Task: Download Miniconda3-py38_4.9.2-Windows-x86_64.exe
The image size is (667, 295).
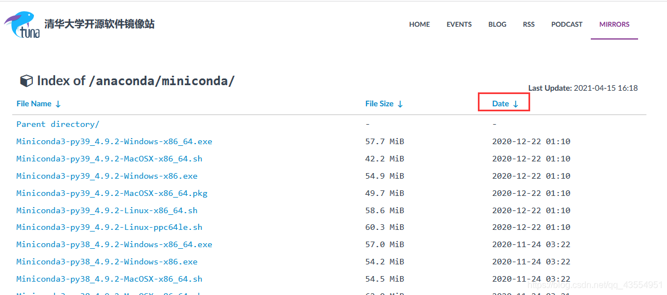Action: (115, 245)
